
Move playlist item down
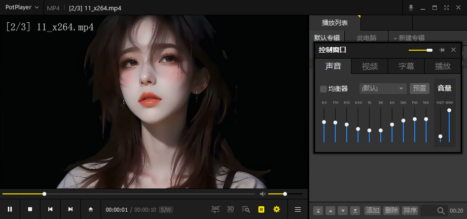coord(343,211)
